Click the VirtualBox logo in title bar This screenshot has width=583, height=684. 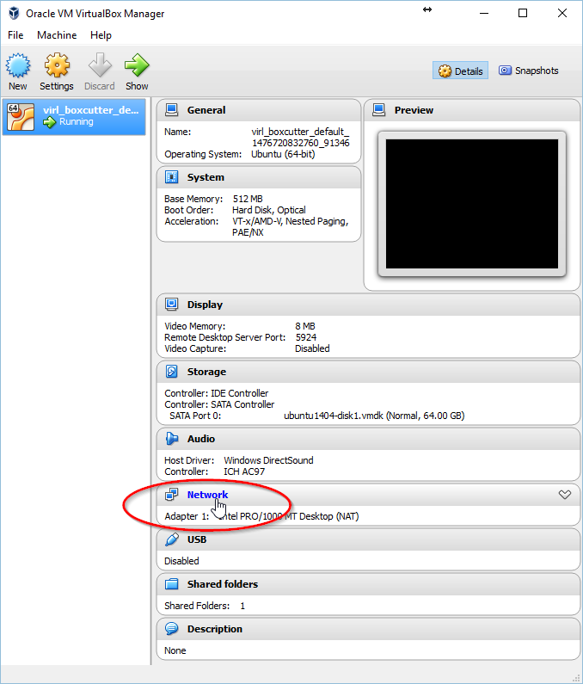(14, 14)
